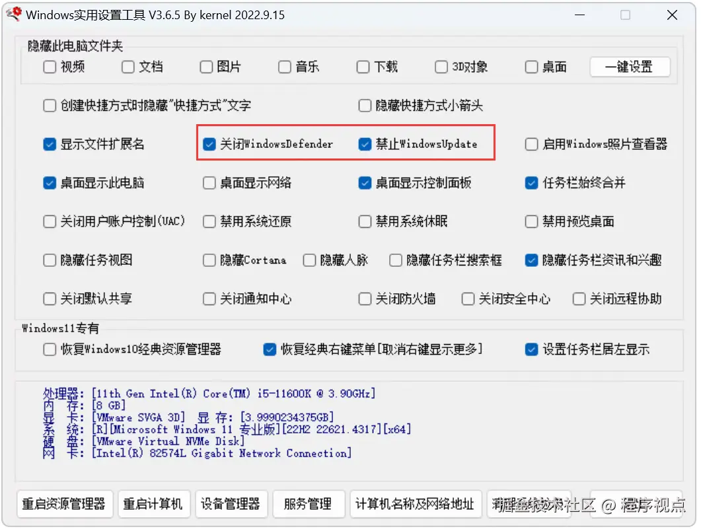The image size is (701, 529).
Task: Enable 启用Windows照片查看器
Action: click(531, 145)
